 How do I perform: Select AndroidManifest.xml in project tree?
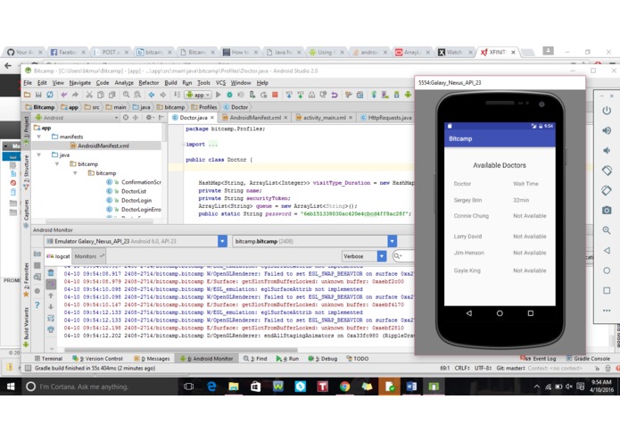click(x=99, y=146)
